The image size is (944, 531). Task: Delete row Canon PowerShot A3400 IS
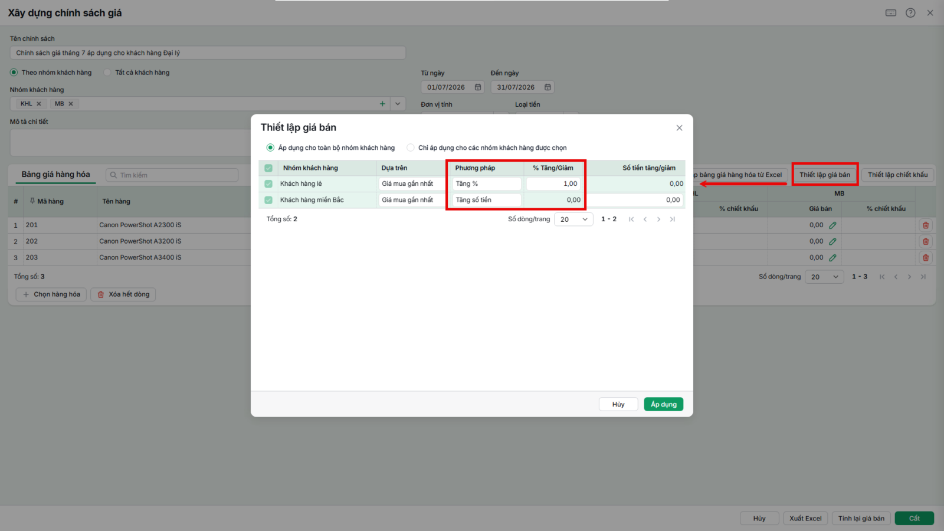[926, 258]
